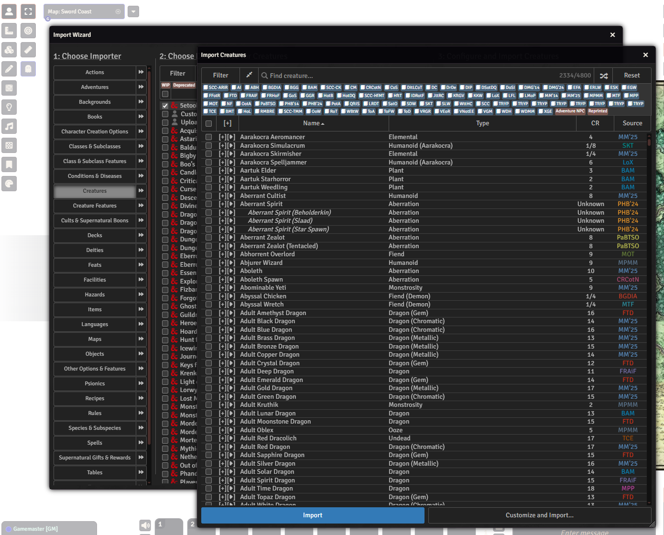Click the Journal Notes bookmark icon
The height and width of the screenshot is (535, 664).
9,164
